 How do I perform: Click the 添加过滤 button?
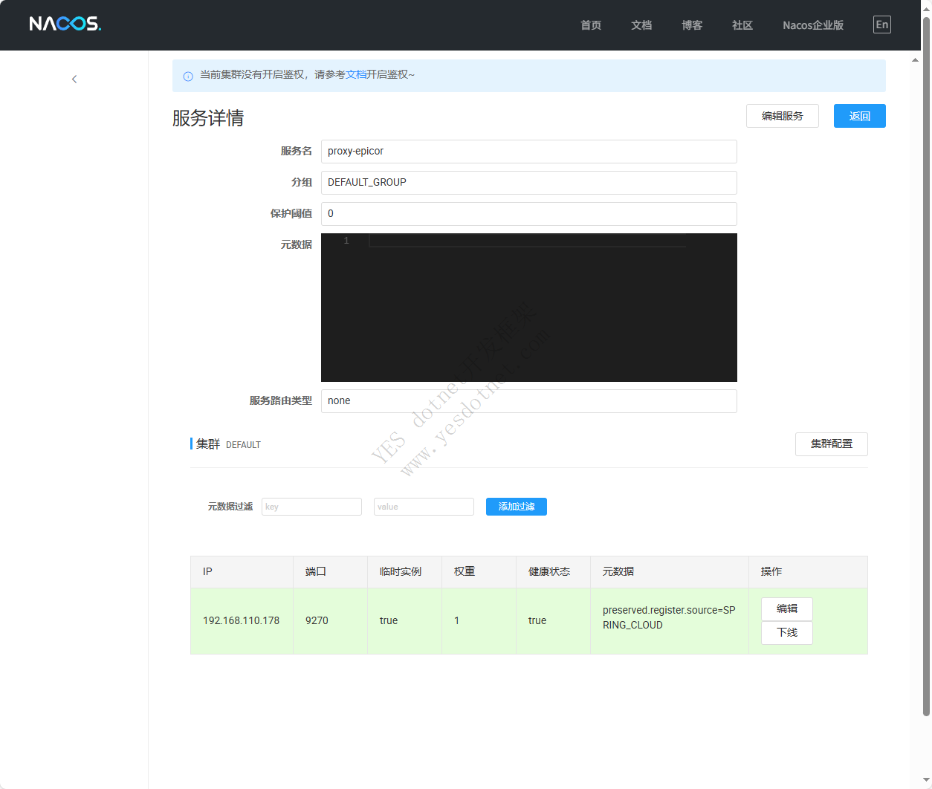(517, 507)
